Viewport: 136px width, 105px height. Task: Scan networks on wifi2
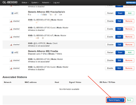click(x=120, y=52)
